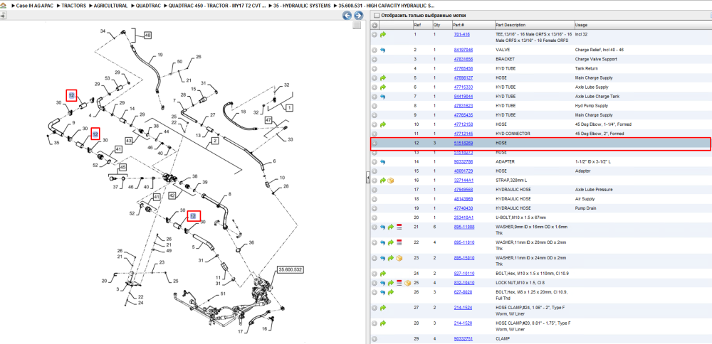Select 'HYD CONNECTOR' description text
This screenshot has width=712, height=344.
pyautogui.click(x=512, y=134)
